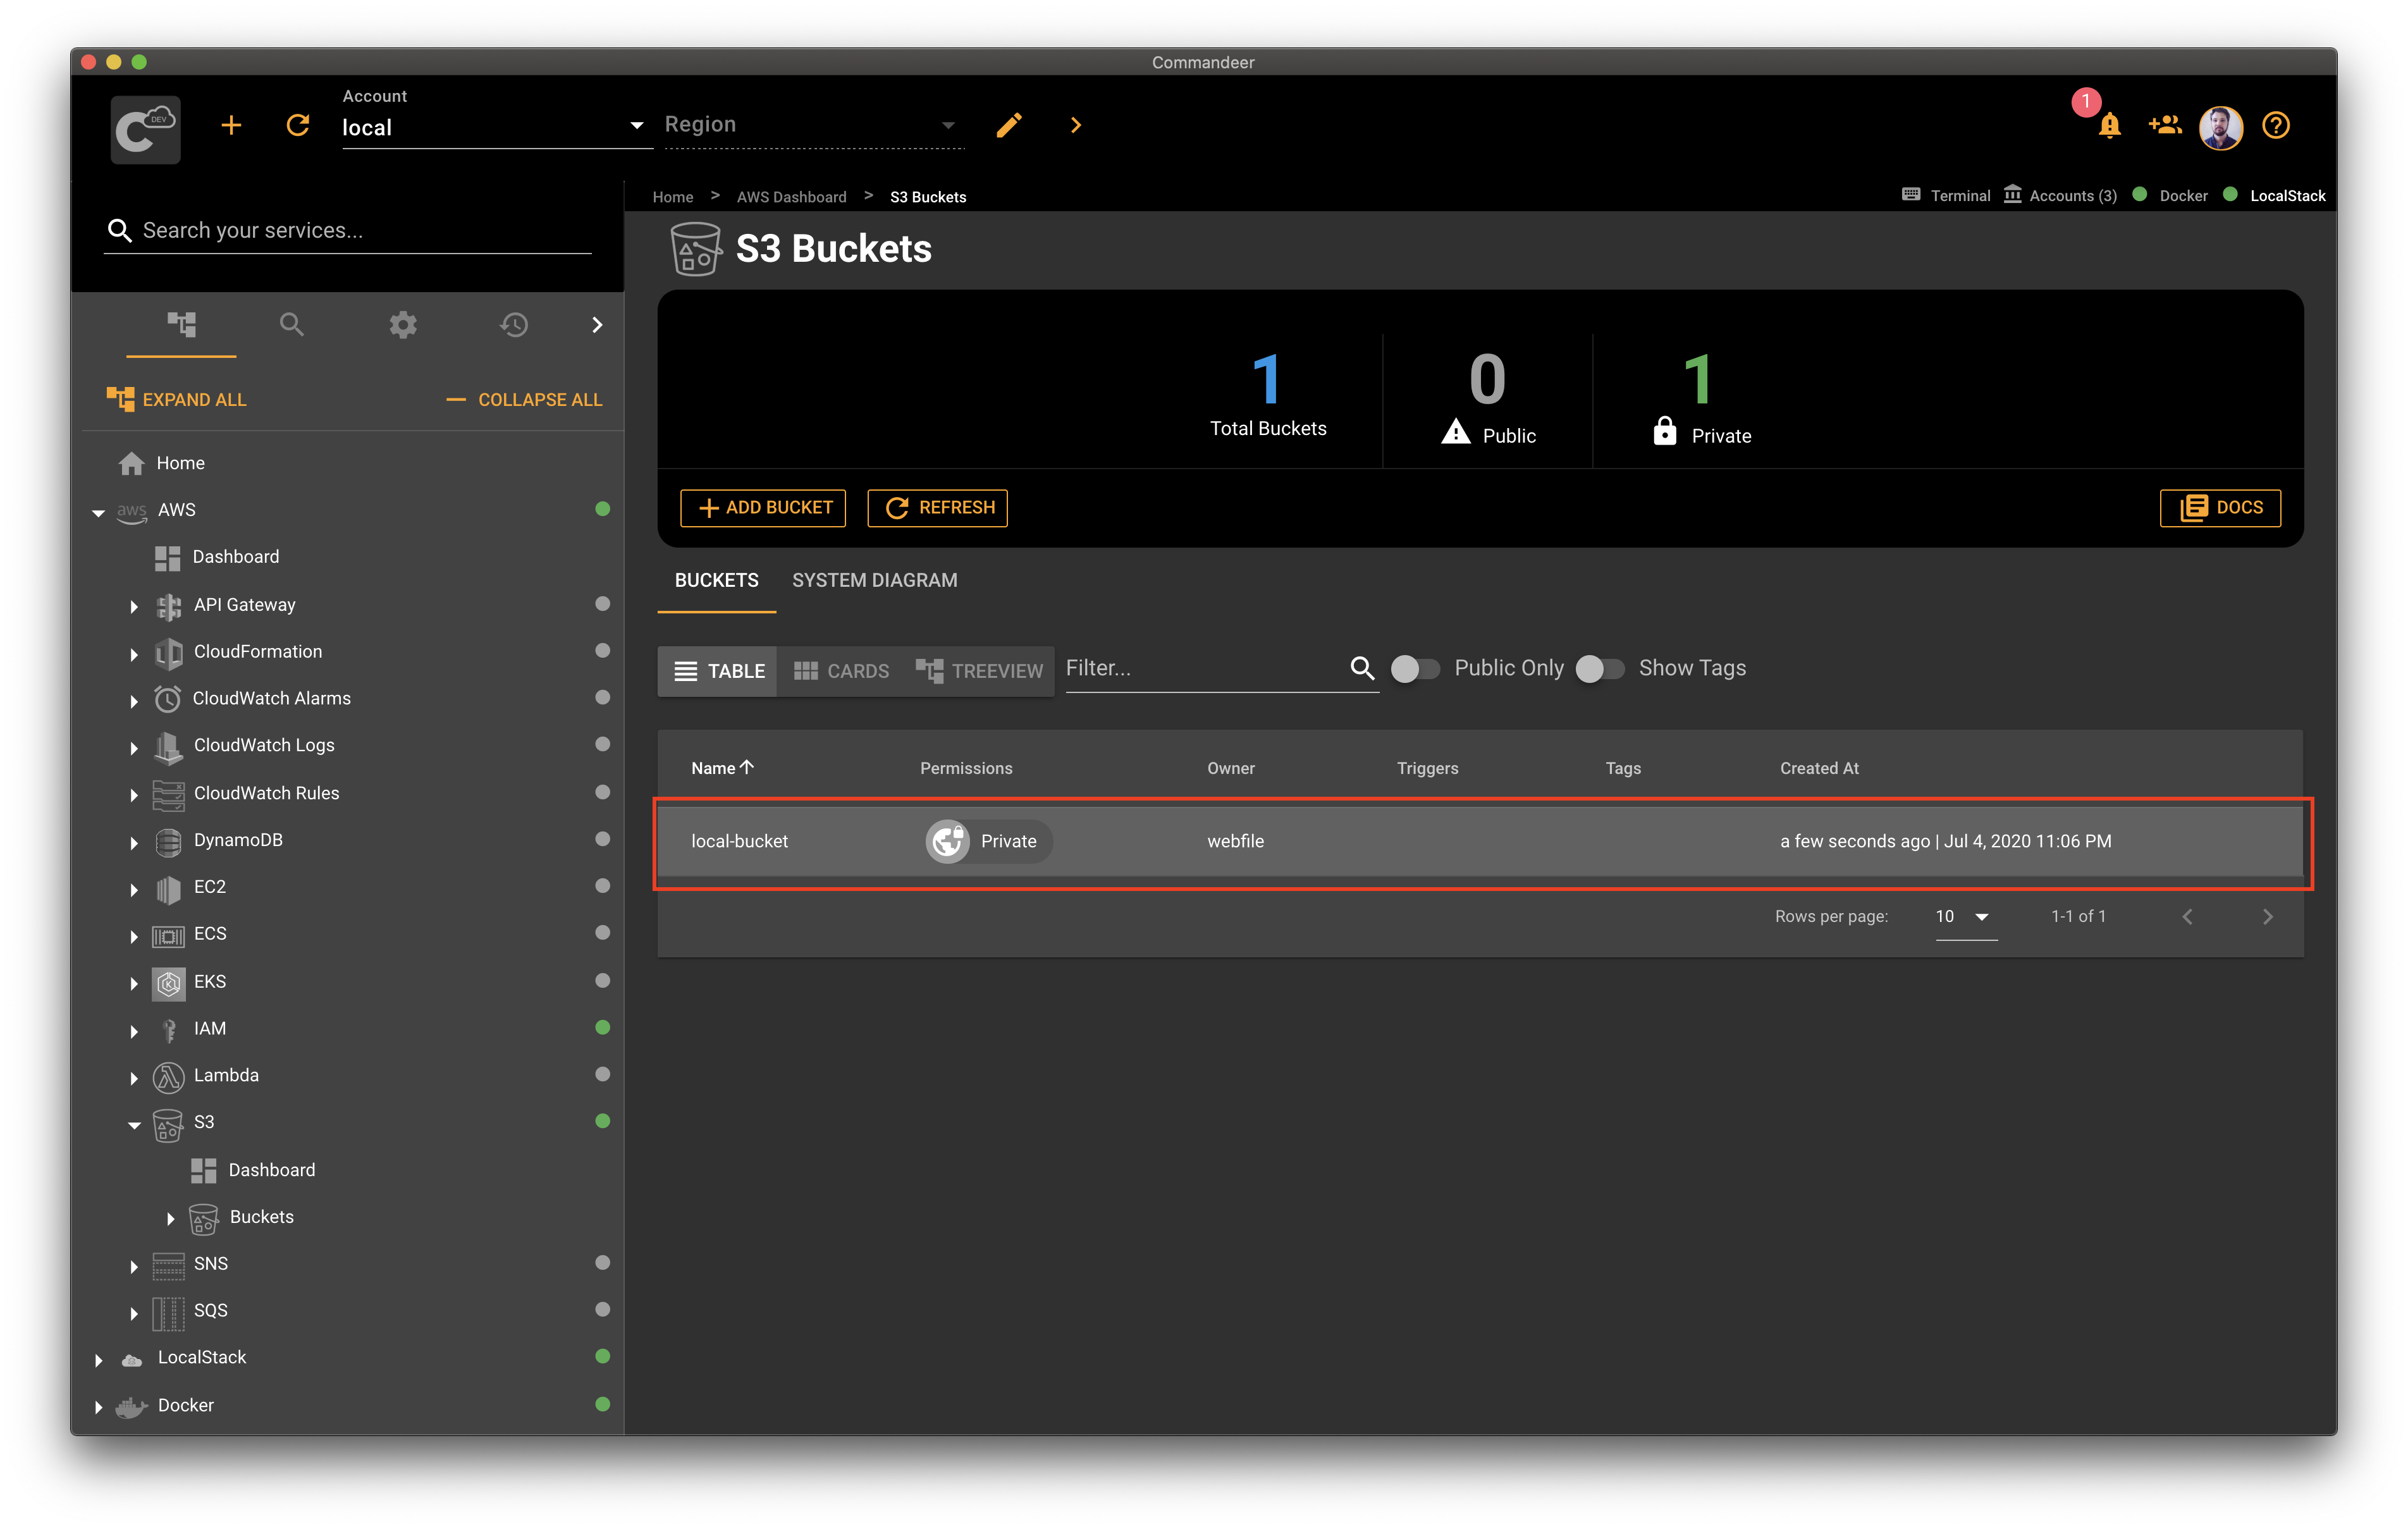2408x1529 pixels.
Task: Click the IAM key icon
Action: (x=168, y=1030)
